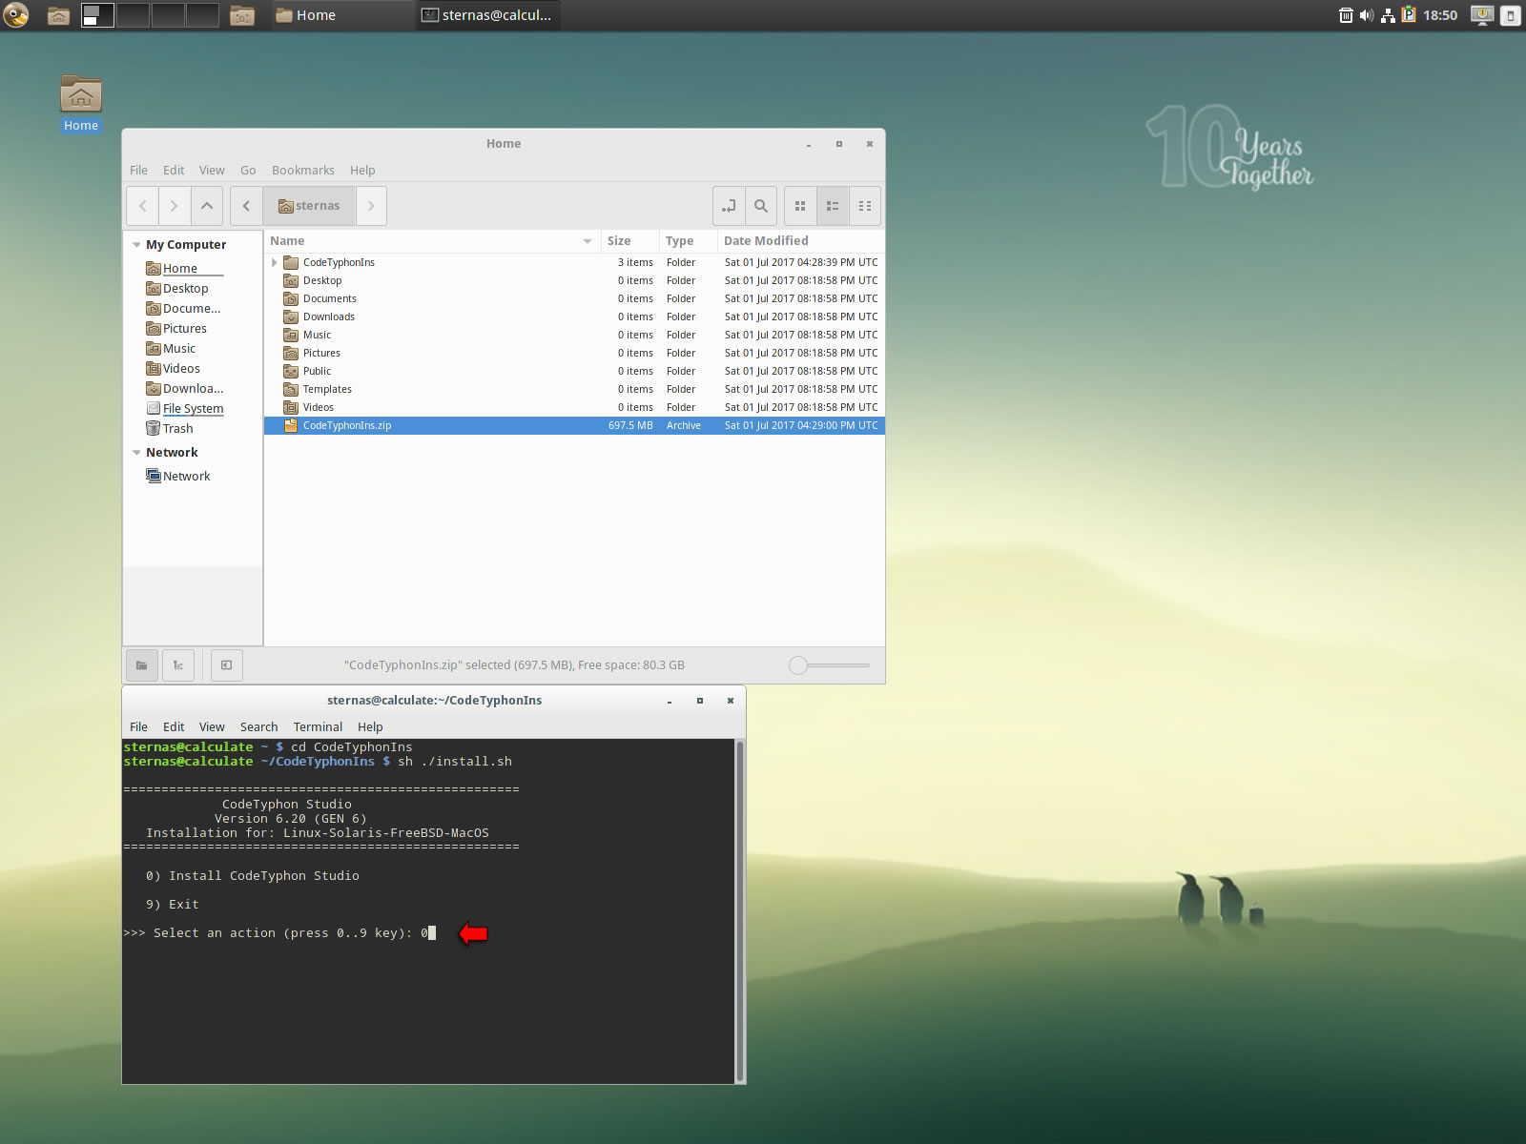Click the network icon in system tray
This screenshot has height=1144, width=1526.
tap(1388, 15)
